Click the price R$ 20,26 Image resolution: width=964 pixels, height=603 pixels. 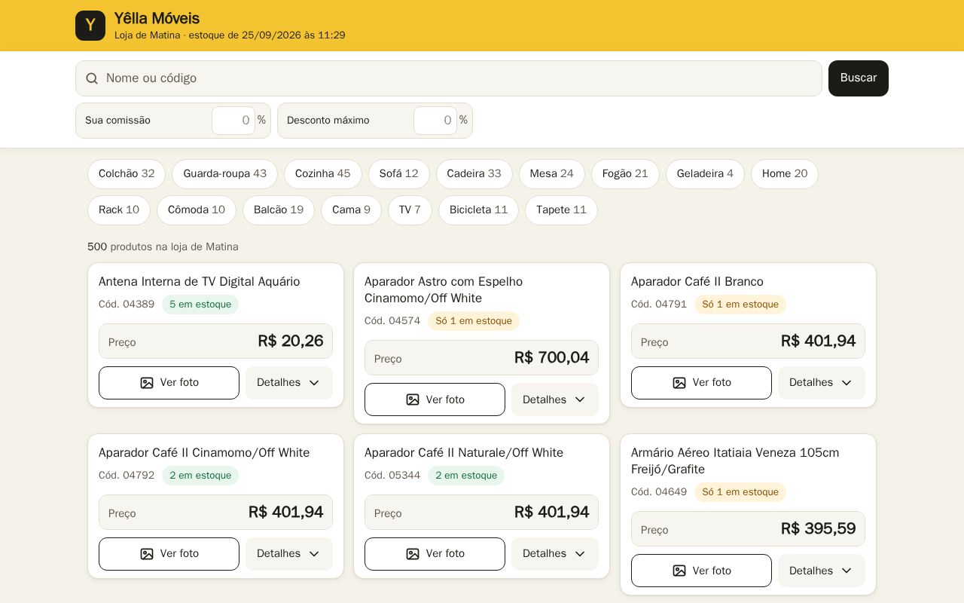(x=291, y=341)
